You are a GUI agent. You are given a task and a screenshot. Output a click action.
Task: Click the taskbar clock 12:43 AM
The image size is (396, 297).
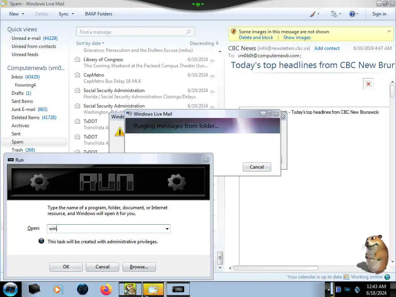point(376,287)
